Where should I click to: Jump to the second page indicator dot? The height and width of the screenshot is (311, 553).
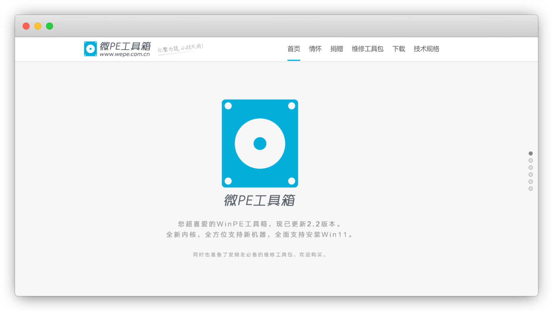tap(530, 160)
